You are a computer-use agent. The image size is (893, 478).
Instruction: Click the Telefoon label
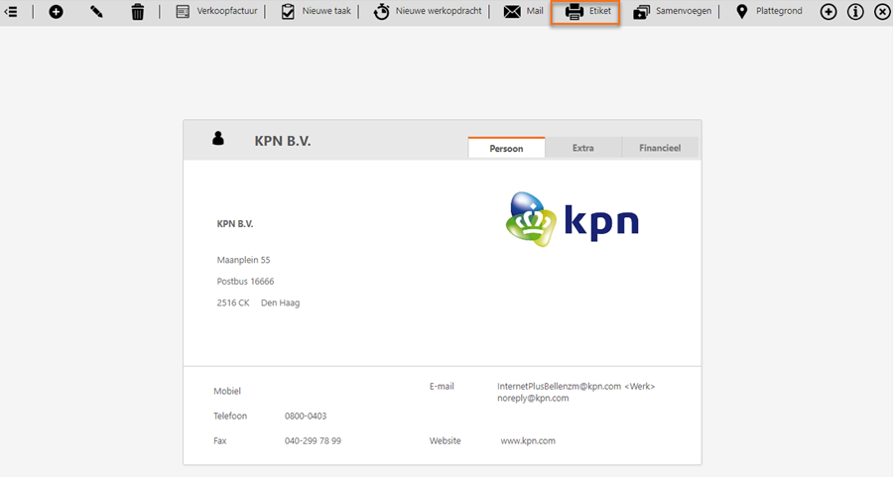tap(230, 416)
